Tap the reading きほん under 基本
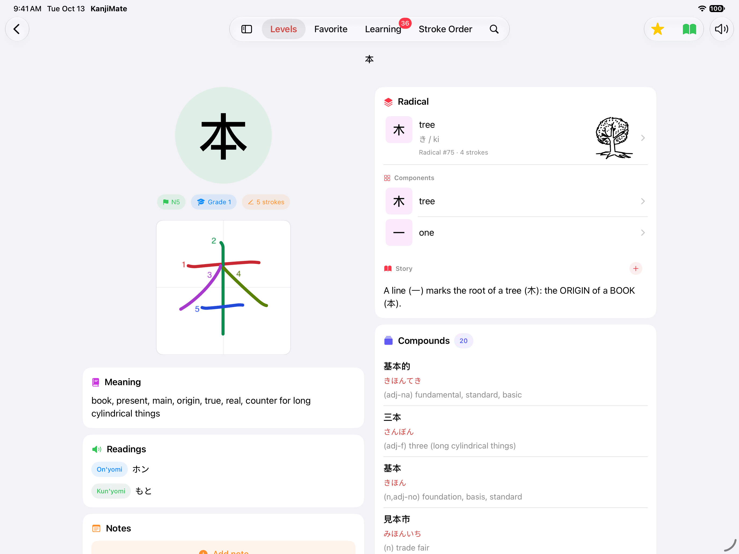This screenshot has height=554, width=739. pos(395,483)
